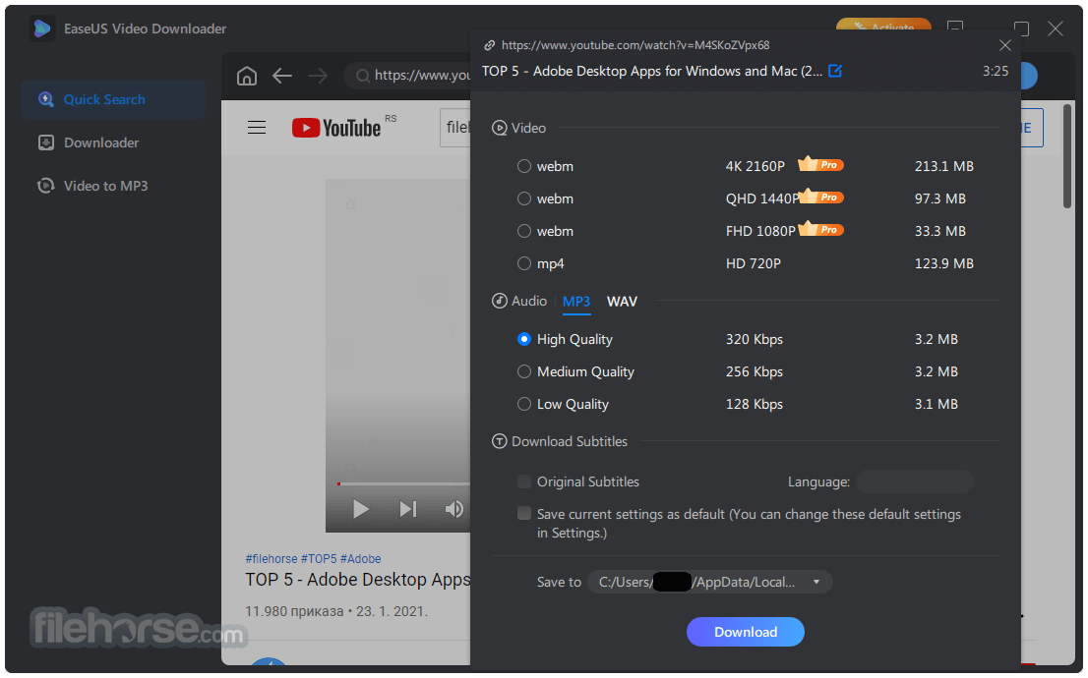Select mp4 HD 720P video option
This screenshot has width=1088, height=678.
524,263
